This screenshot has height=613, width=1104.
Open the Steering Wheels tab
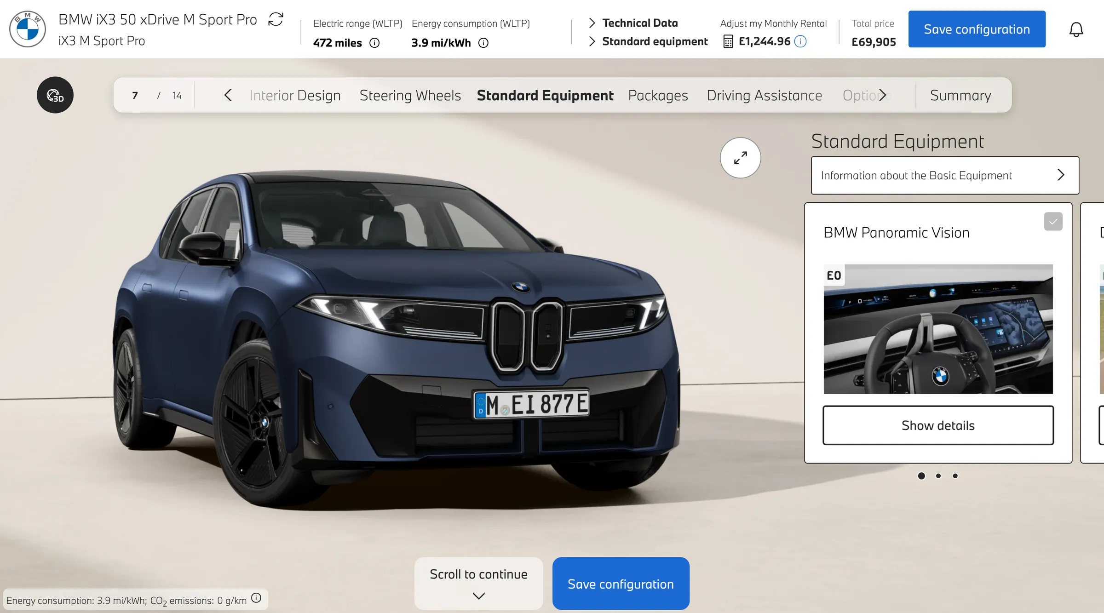coord(410,95)
